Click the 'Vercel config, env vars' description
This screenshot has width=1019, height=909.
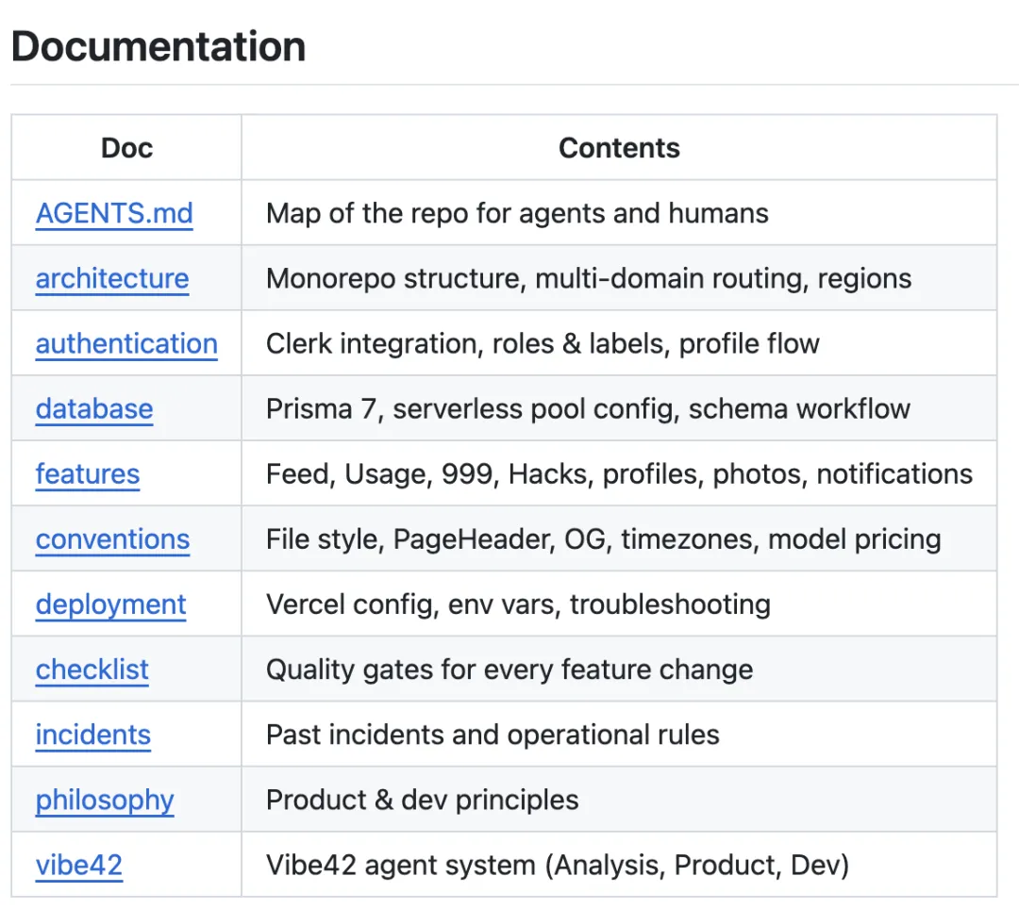518,604
